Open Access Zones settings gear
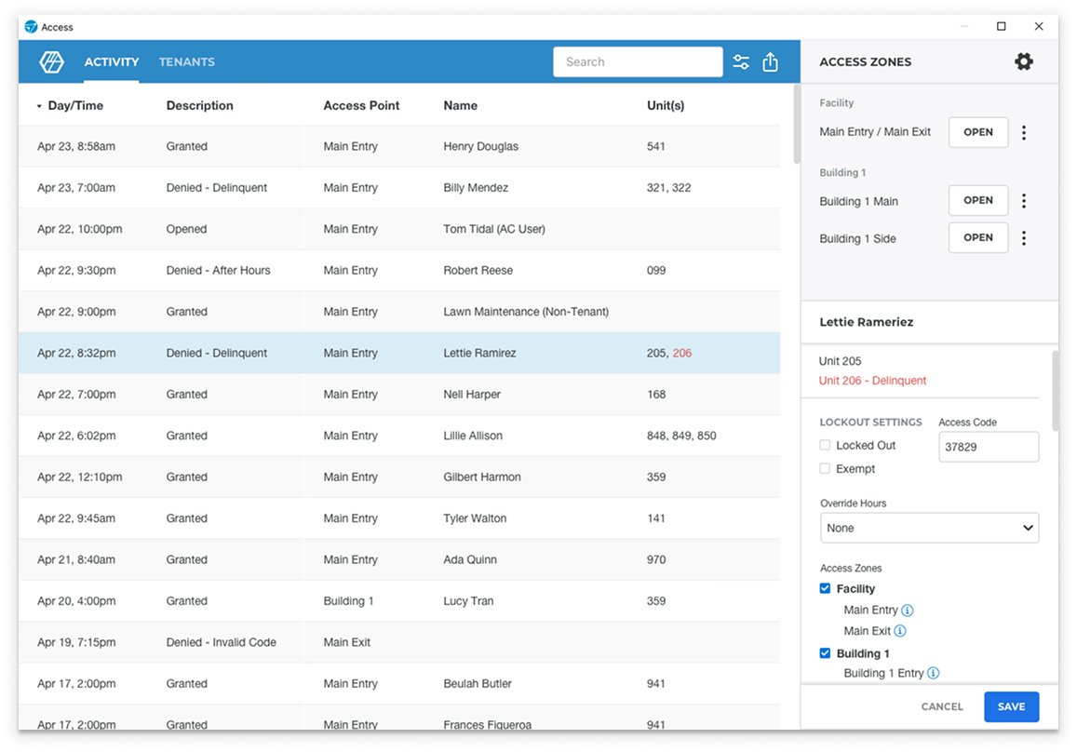1077x752 pixels. (x=1023, y=62)
